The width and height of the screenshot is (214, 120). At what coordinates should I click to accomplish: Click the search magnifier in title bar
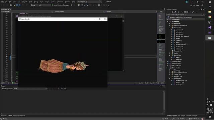click(x=100, y=2)
